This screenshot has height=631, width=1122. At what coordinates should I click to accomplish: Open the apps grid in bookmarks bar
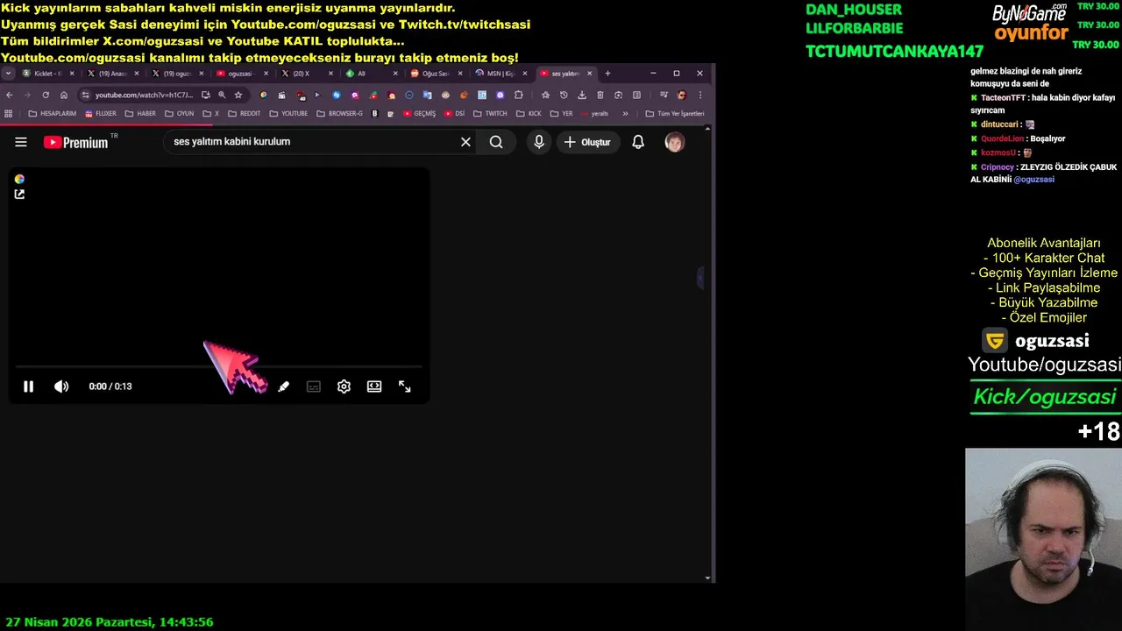tap(9, 114)
